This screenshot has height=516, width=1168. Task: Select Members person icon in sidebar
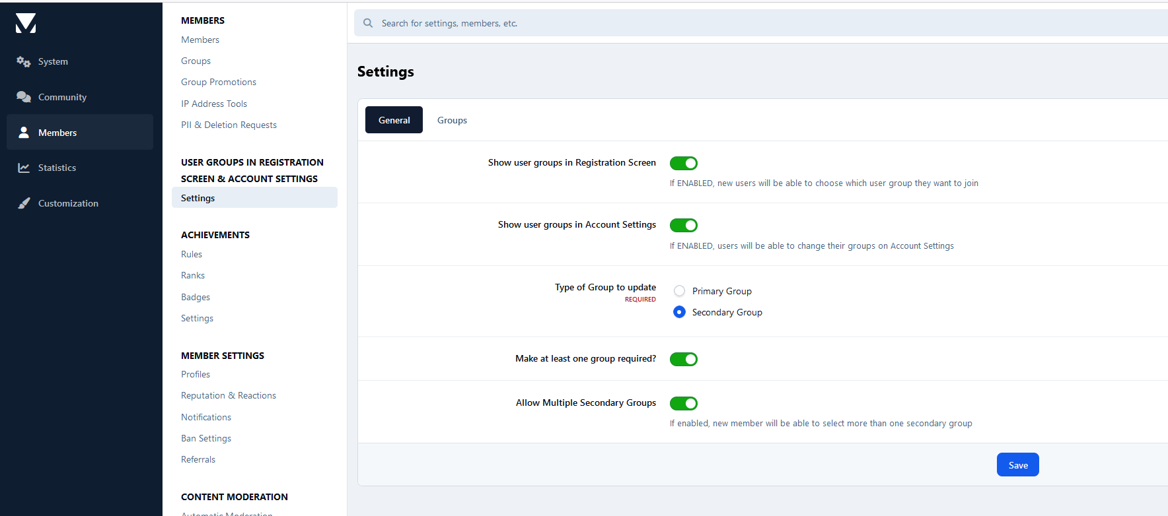click(24, 133)
